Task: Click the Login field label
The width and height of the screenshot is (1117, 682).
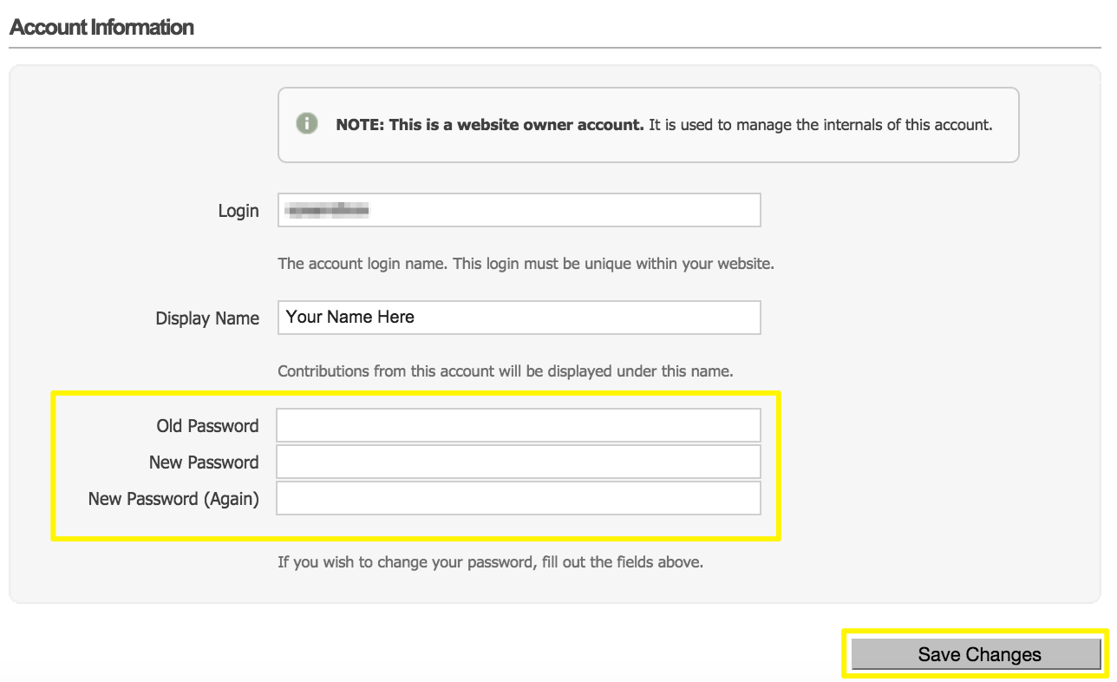Action: (x=238, y=211)
